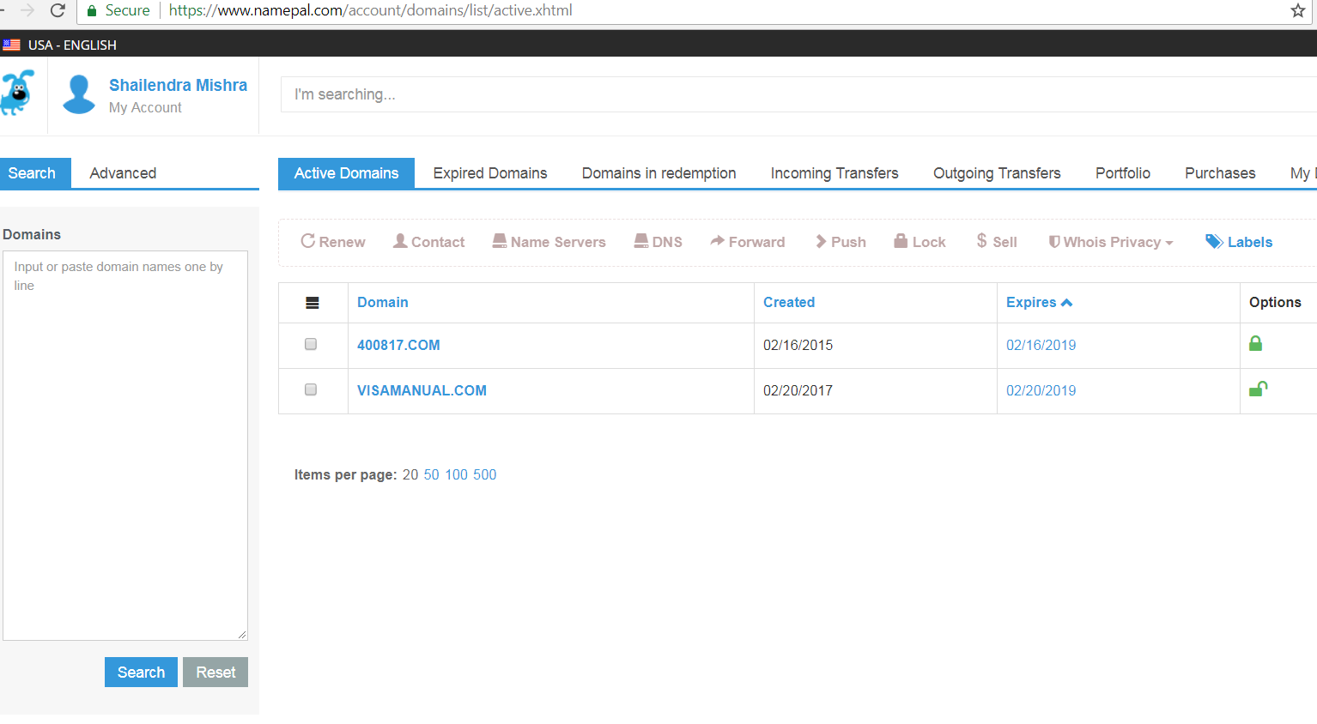Click the Forward toolbar button
Image resolution: width=1317 pixels, height=724 pixels.
pos(748,242)
